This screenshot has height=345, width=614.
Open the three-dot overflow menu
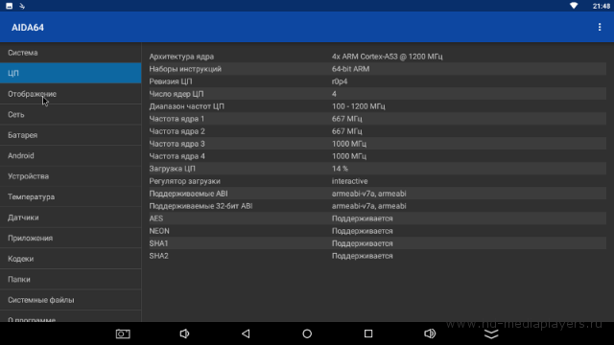599,27
